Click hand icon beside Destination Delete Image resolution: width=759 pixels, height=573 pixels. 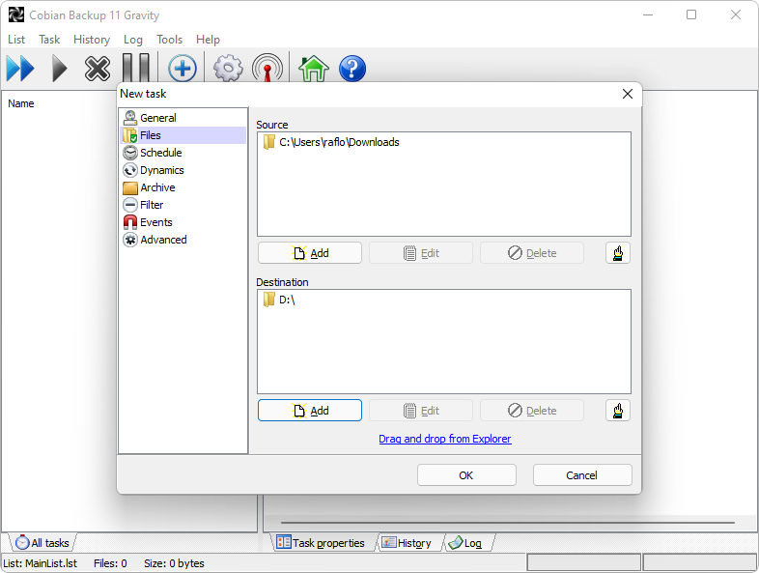[618, 411]
